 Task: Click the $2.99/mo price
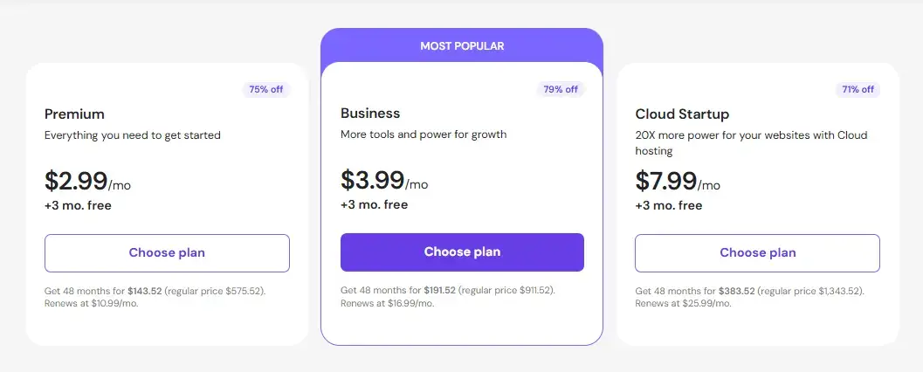(87, 182)
